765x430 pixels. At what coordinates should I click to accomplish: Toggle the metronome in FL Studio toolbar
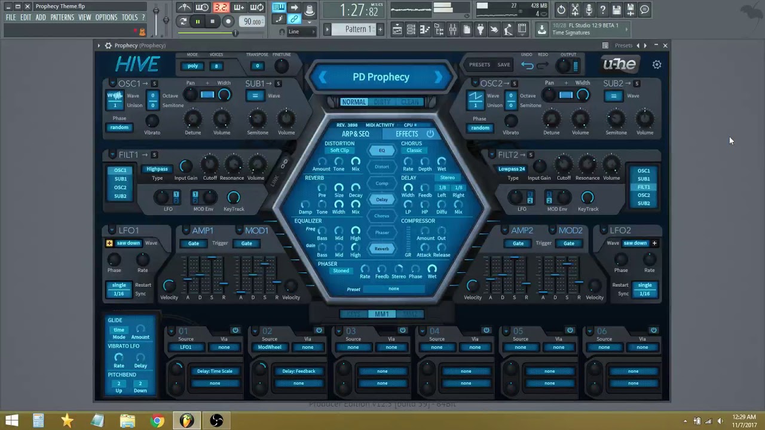[x=185, y=8]
